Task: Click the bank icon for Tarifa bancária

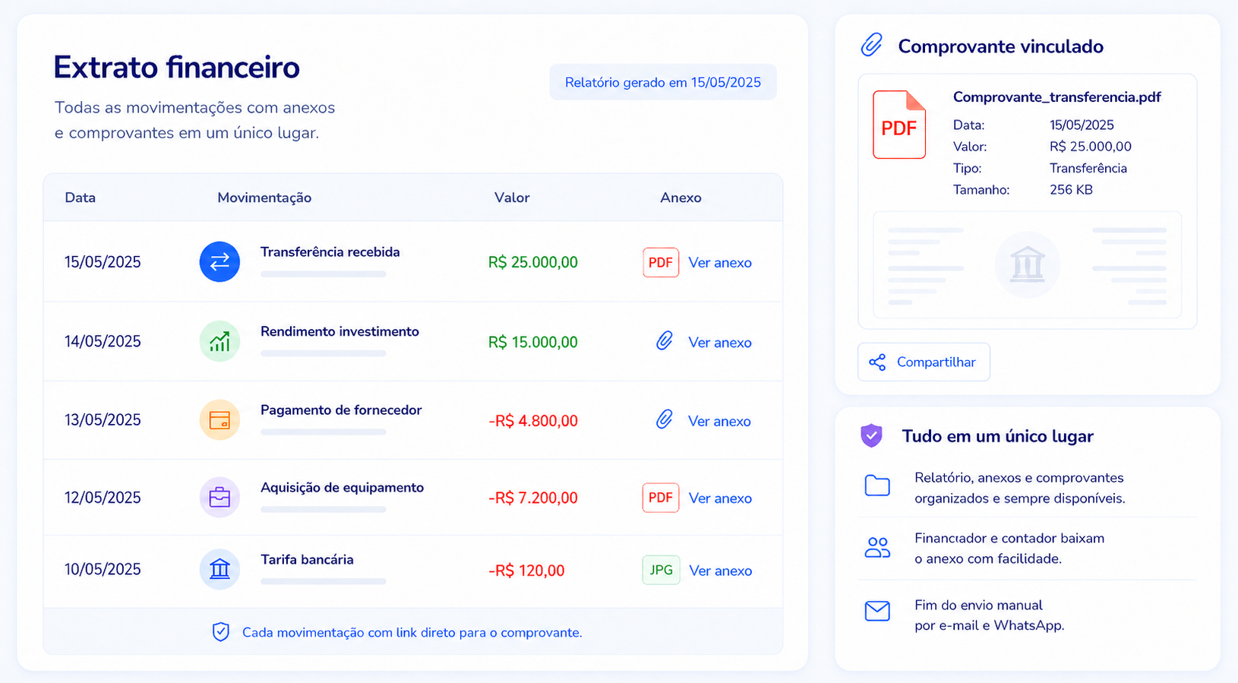Action: [219, 569]
